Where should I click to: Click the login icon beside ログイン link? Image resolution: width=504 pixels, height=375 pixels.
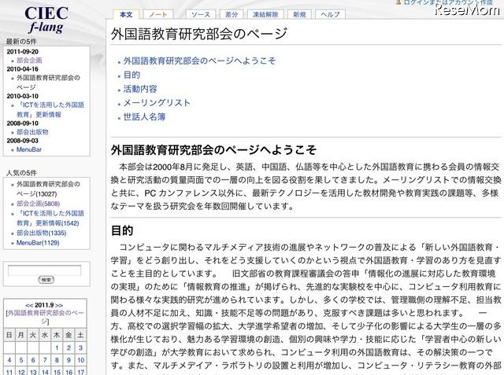(398, 2)
